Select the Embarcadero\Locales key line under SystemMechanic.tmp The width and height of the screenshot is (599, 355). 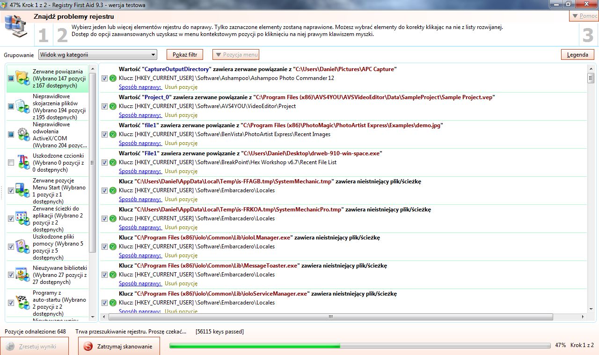[197, 190]
